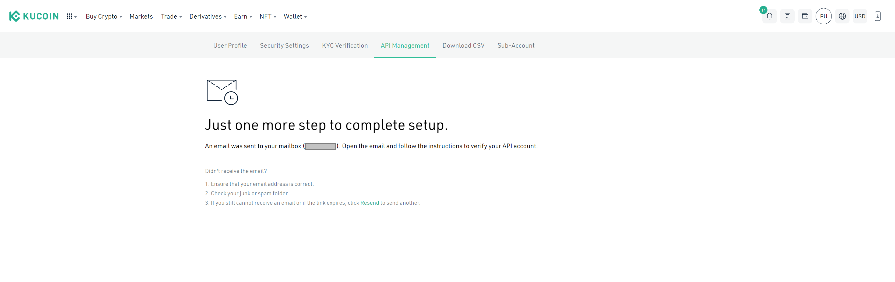Open the wallet assets icon
This screenshot has height=282, width=895.
point(805,16)
